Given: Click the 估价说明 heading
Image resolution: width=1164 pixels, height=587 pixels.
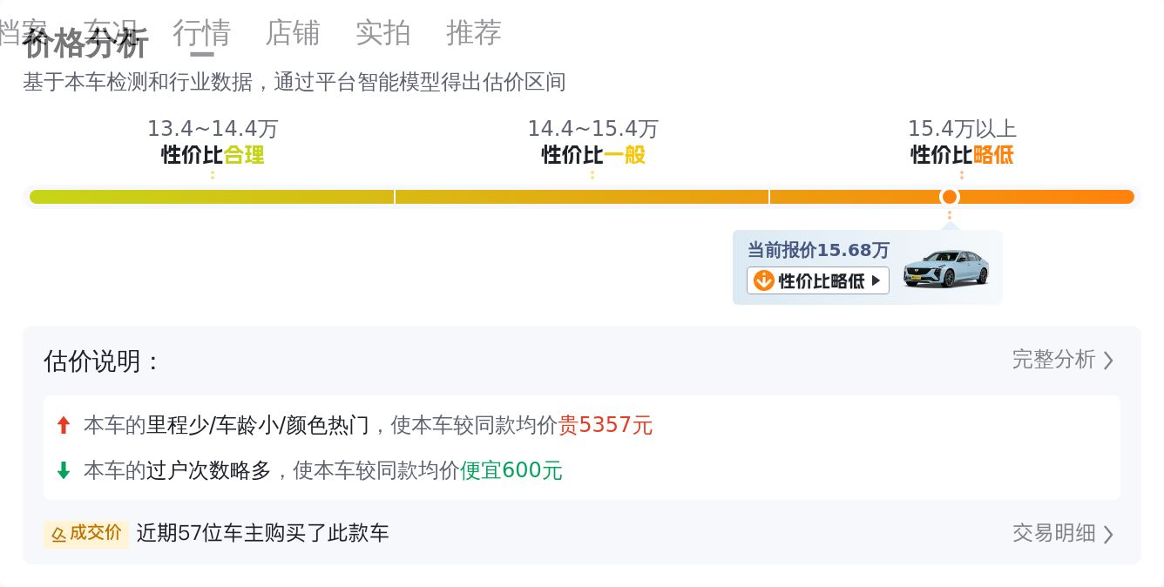Looking at the screenshot, I should [x=102, y=361].
